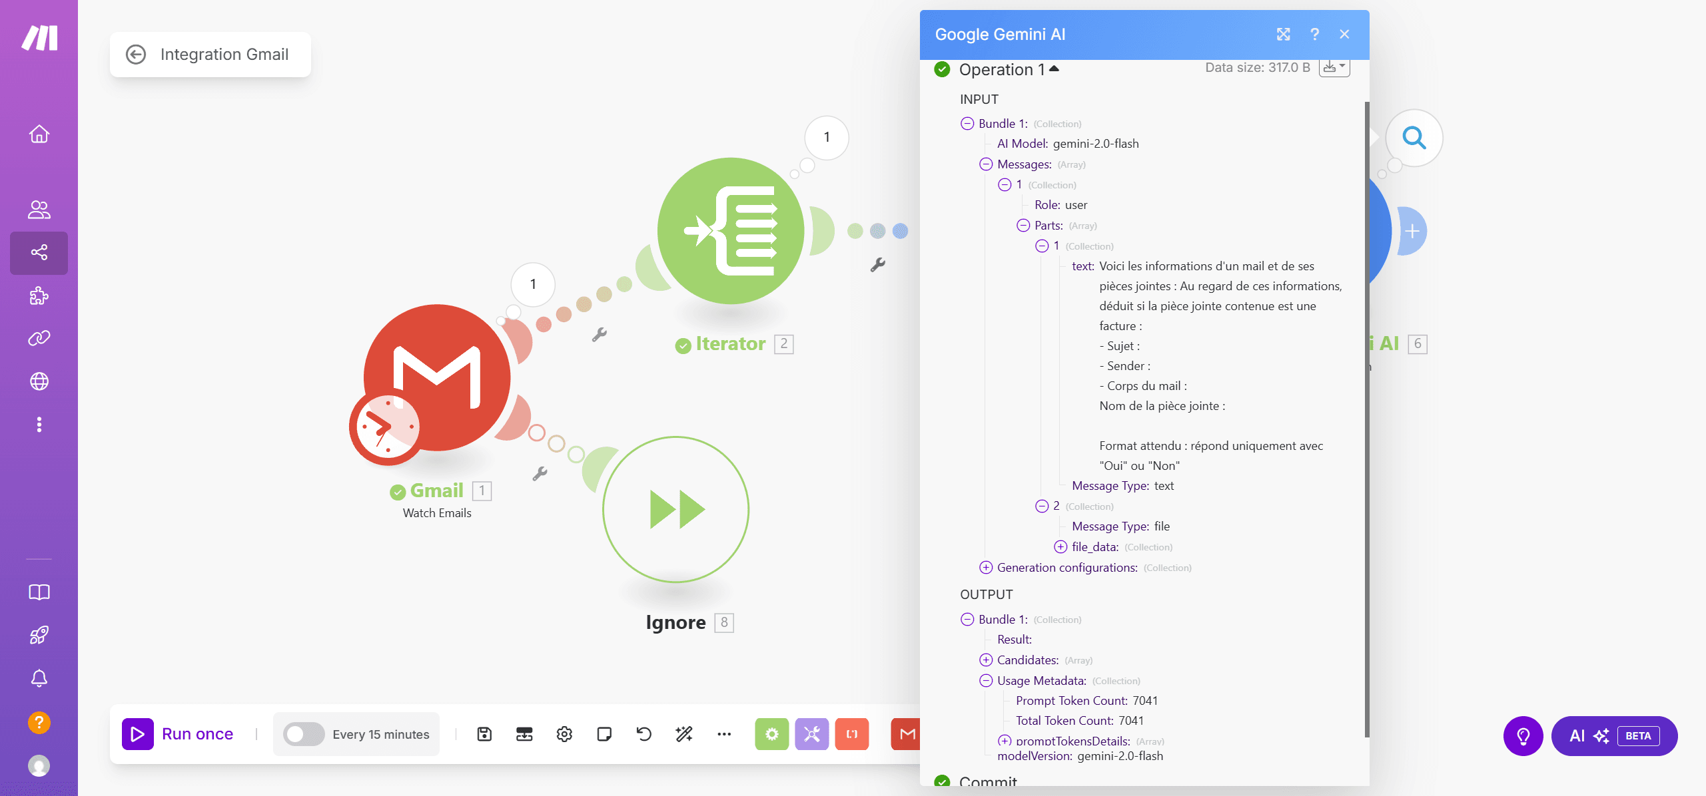Open the orange Help question icon

(x=39, y=722)
